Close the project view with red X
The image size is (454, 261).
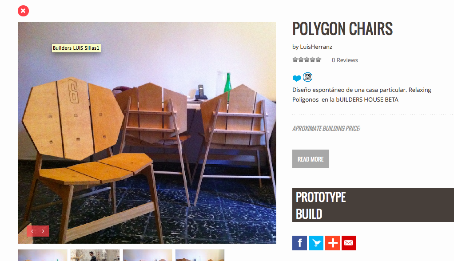coord(23,11)
